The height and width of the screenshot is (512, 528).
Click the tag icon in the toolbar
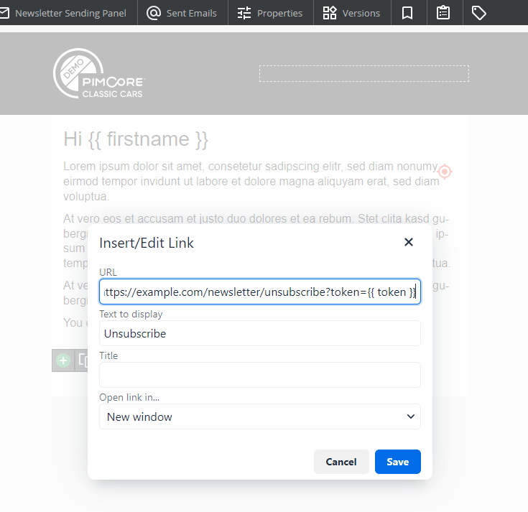(479, 13)
